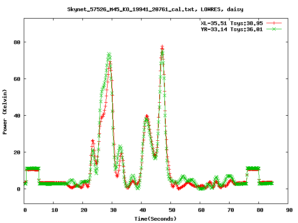The height and width of the screenshot is (223, 298).
Task: Click x-axis tick label 40
Action: 142,210
